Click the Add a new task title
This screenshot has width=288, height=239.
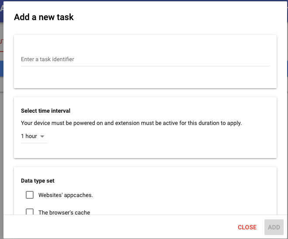coord(44,17)
